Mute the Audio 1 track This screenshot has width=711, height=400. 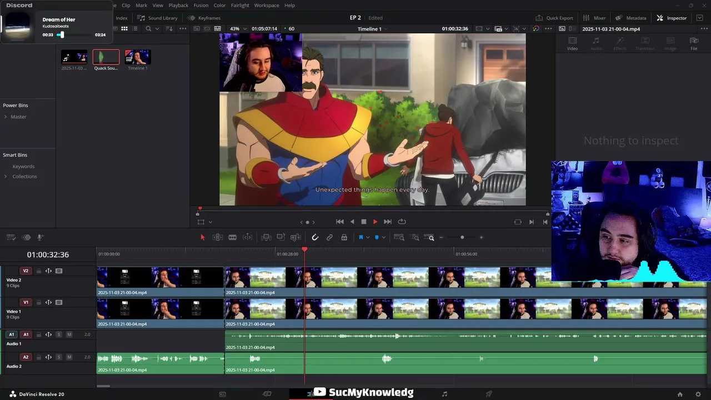[x=69, y=334]
